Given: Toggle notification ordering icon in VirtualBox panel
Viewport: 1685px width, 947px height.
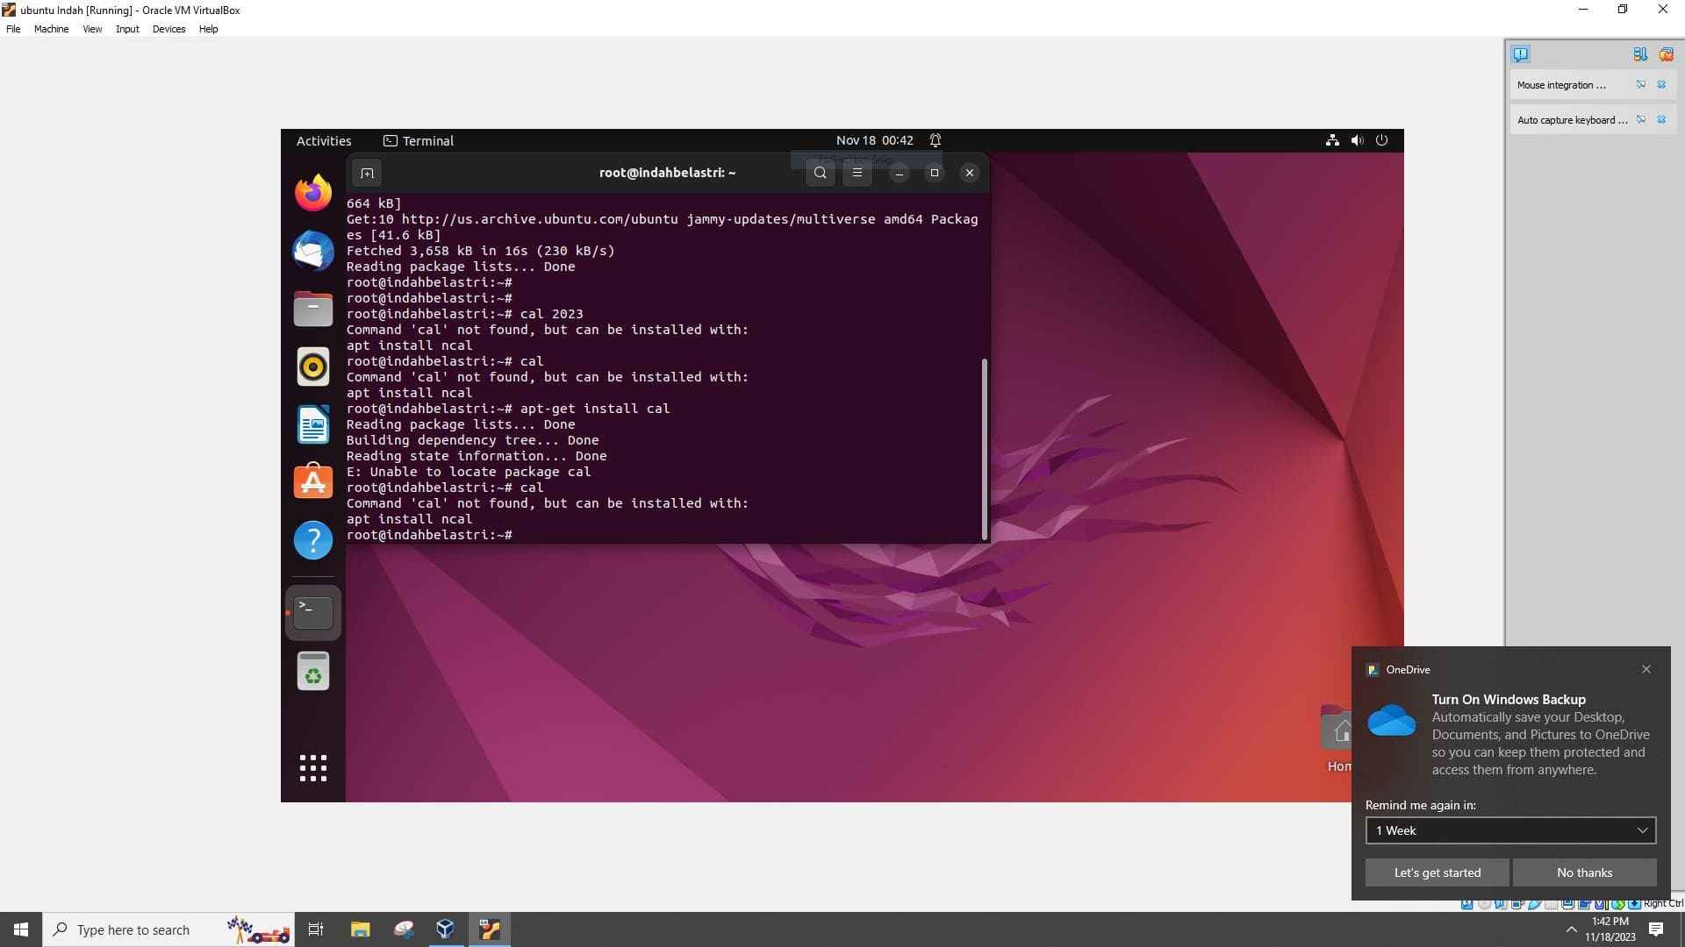Looking at the screenshot, I should 1639,54.
